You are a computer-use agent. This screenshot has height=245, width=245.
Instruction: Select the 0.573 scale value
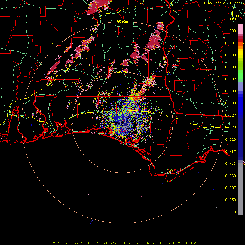[x=231, y=127]
